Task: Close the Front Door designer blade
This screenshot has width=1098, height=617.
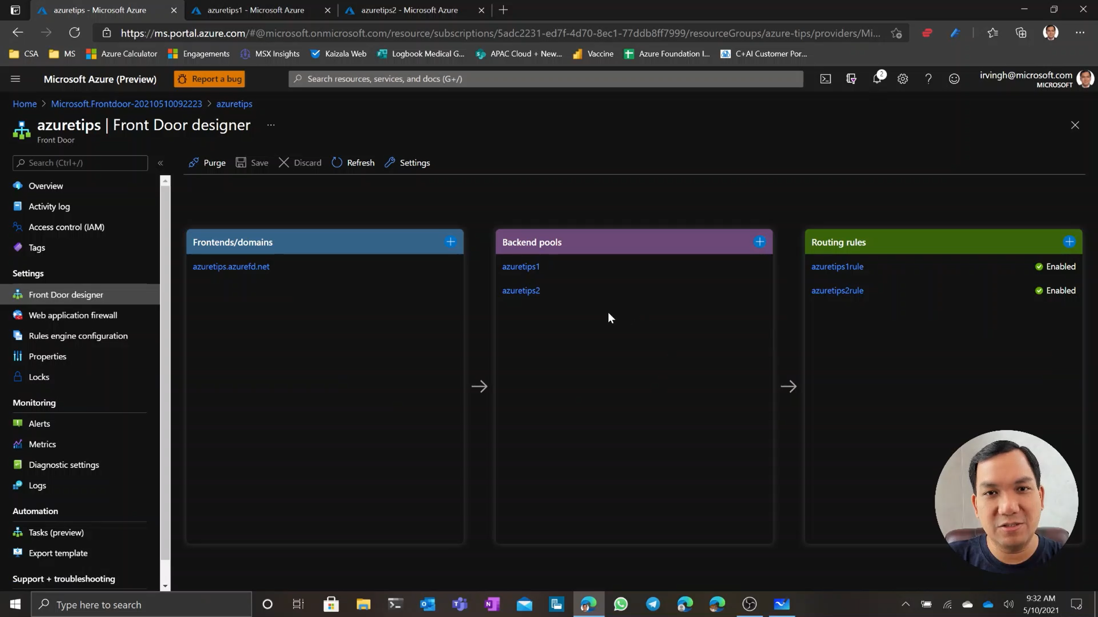Action: pyautogui.click(x=1075, y=125)
